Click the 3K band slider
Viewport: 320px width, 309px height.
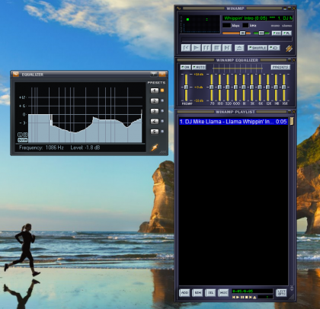pyautogui.click(x=251, y=88)
